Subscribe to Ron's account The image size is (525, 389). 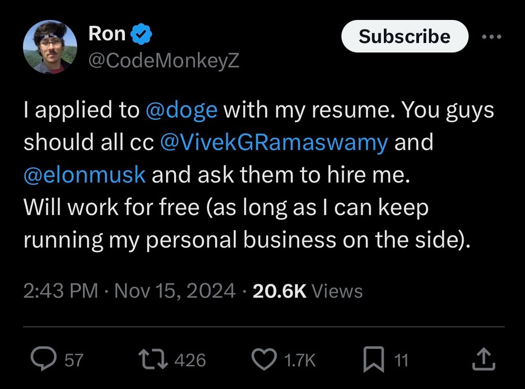click(x=404, y=36)
